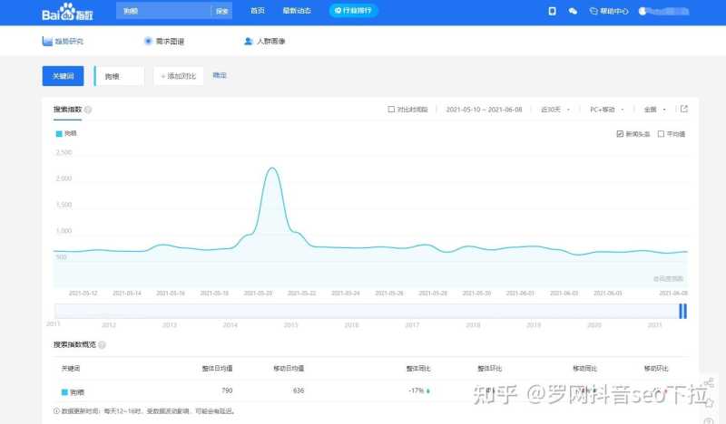
Task: Click the blue 关键词 button
Action: pos(63,76)
